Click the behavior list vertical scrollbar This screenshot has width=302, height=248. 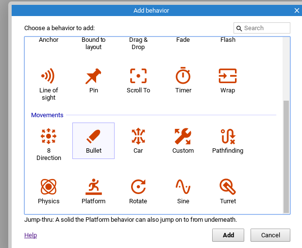[286, 125]
